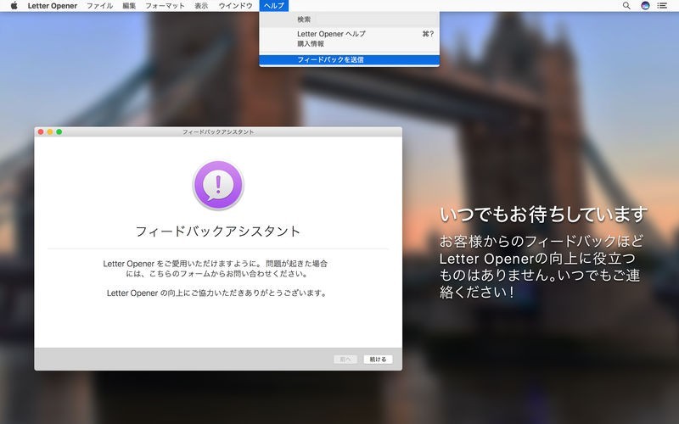Minimize the フィードバックアシスタント window
Viewport: 679px width, 424px height.
(50, 132)
